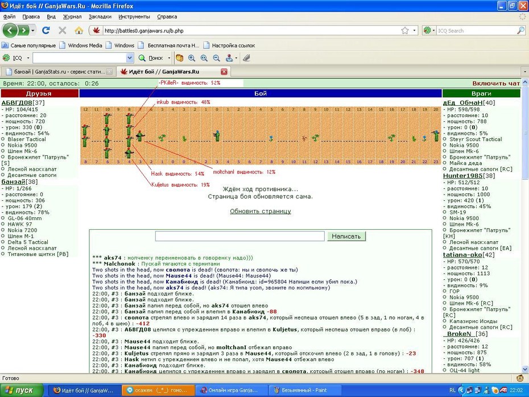This screenshot has width=529, height=397.
Task: Click into the battle chat message field
Action: [240, 236]
